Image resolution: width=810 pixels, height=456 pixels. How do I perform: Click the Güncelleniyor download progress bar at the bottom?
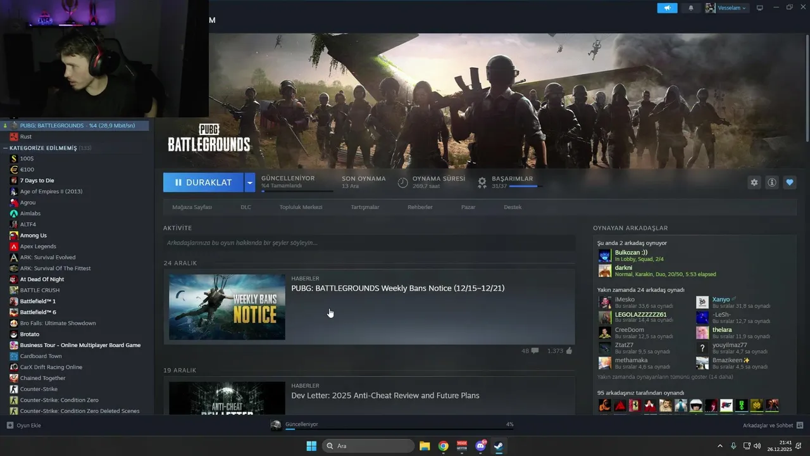coord(399,429)
